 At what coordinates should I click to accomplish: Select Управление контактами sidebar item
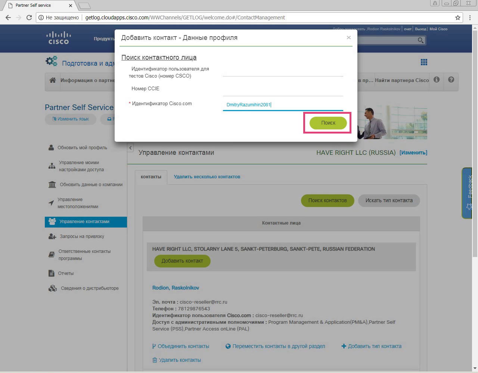86,222
